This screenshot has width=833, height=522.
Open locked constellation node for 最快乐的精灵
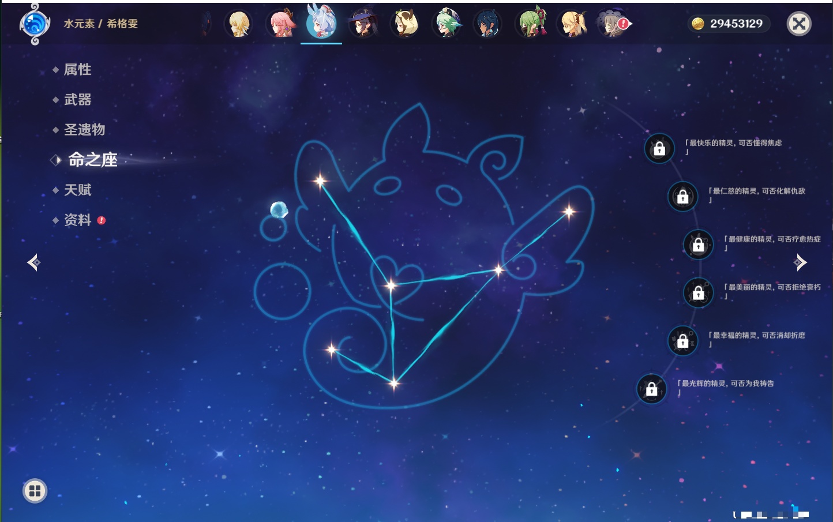coord(659,149)
